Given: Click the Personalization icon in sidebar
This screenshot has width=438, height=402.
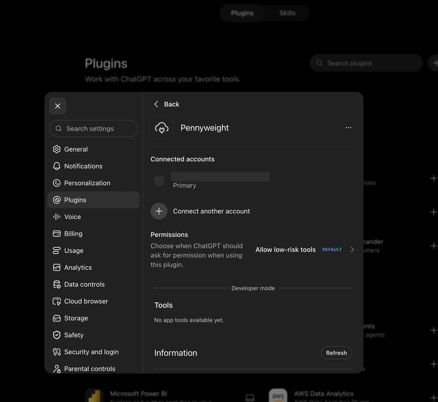Looking at the screenshot, I should click(57, 183).
